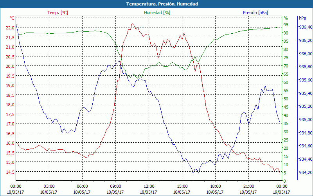Screen dimensions: 313x196
Task: Click pressure axis value '935,20'
Action: click(305, 106)
